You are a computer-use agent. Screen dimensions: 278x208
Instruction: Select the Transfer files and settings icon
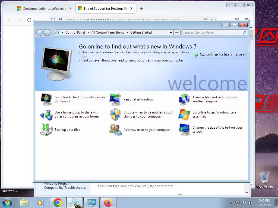tap(184, 99)
